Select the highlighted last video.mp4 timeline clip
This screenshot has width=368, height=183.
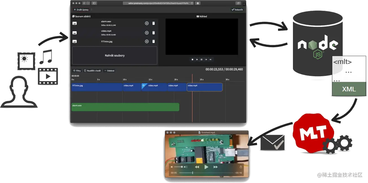pos(205,87)
